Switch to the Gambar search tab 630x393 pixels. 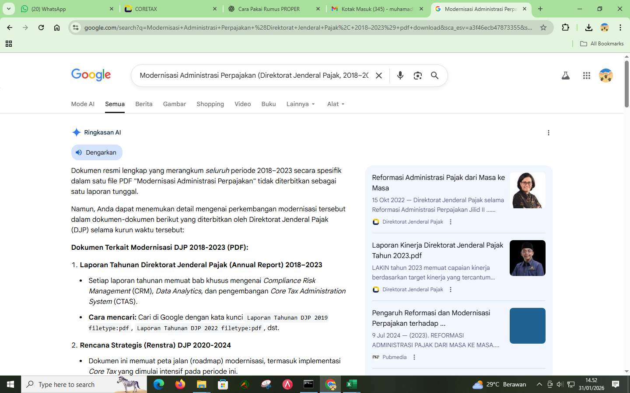(174, 104)
